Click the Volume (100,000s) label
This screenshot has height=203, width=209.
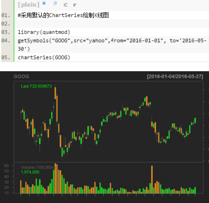click(38, 167)
